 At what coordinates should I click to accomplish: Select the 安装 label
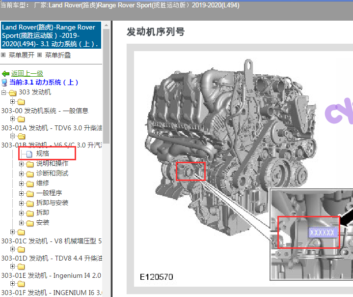point(43,223)
